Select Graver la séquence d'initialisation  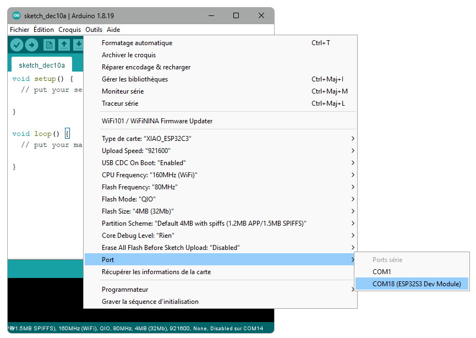150,302
